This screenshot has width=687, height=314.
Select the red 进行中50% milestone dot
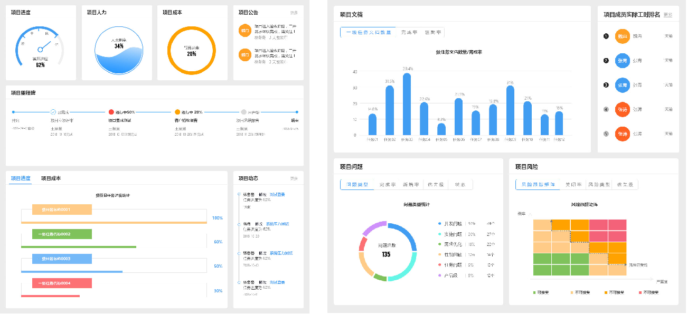(x=111, y=112)
